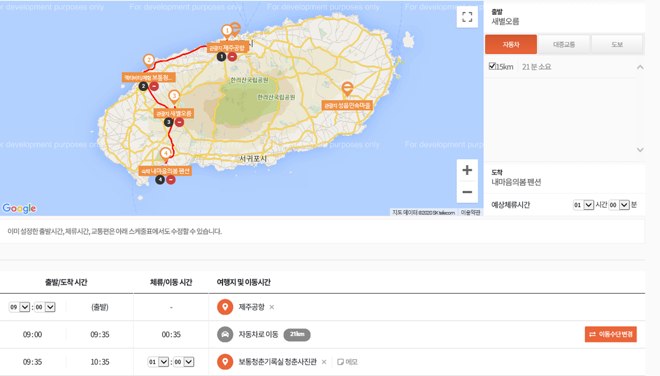This screenshot has width=660, height=376.
Task: Delete 제주공항 from schedule with x icon
Action: (x=272, y=307)
